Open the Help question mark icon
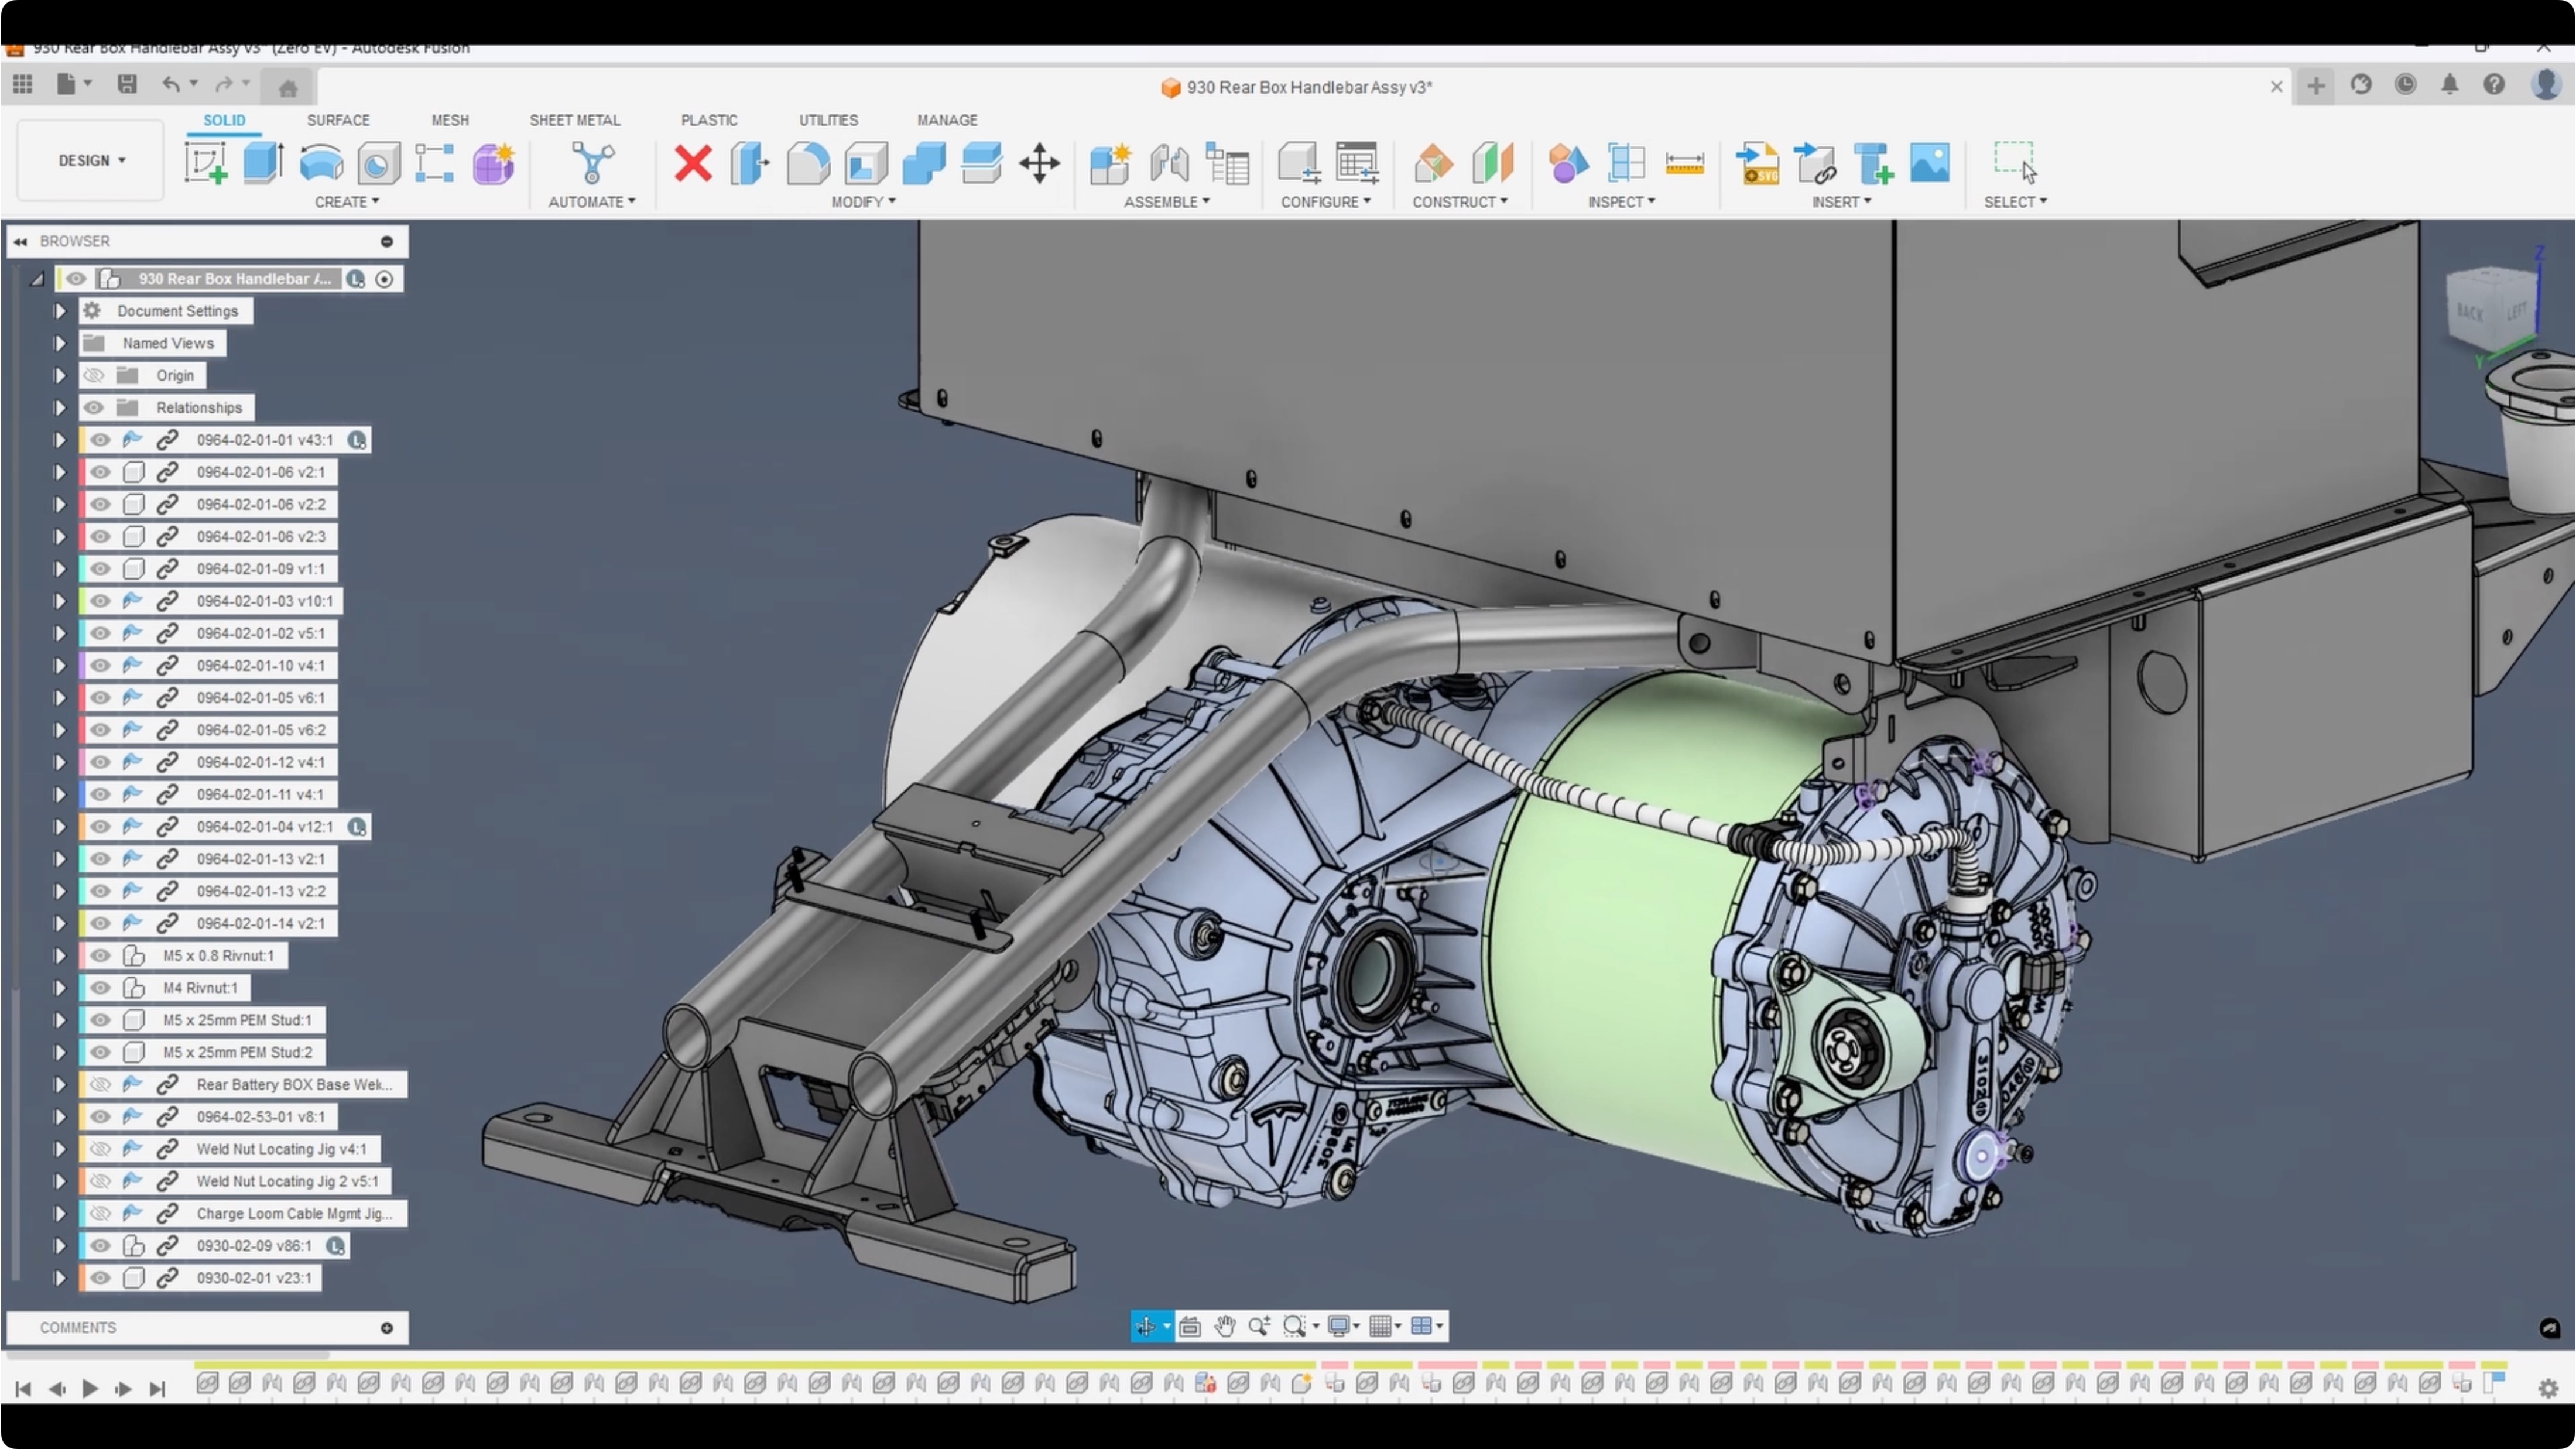The height and width of the screenshot is (1449, 2576). 2494,85
